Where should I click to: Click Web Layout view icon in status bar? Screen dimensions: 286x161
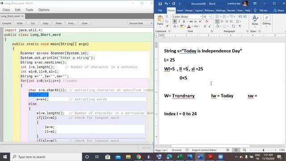point(244,150)
